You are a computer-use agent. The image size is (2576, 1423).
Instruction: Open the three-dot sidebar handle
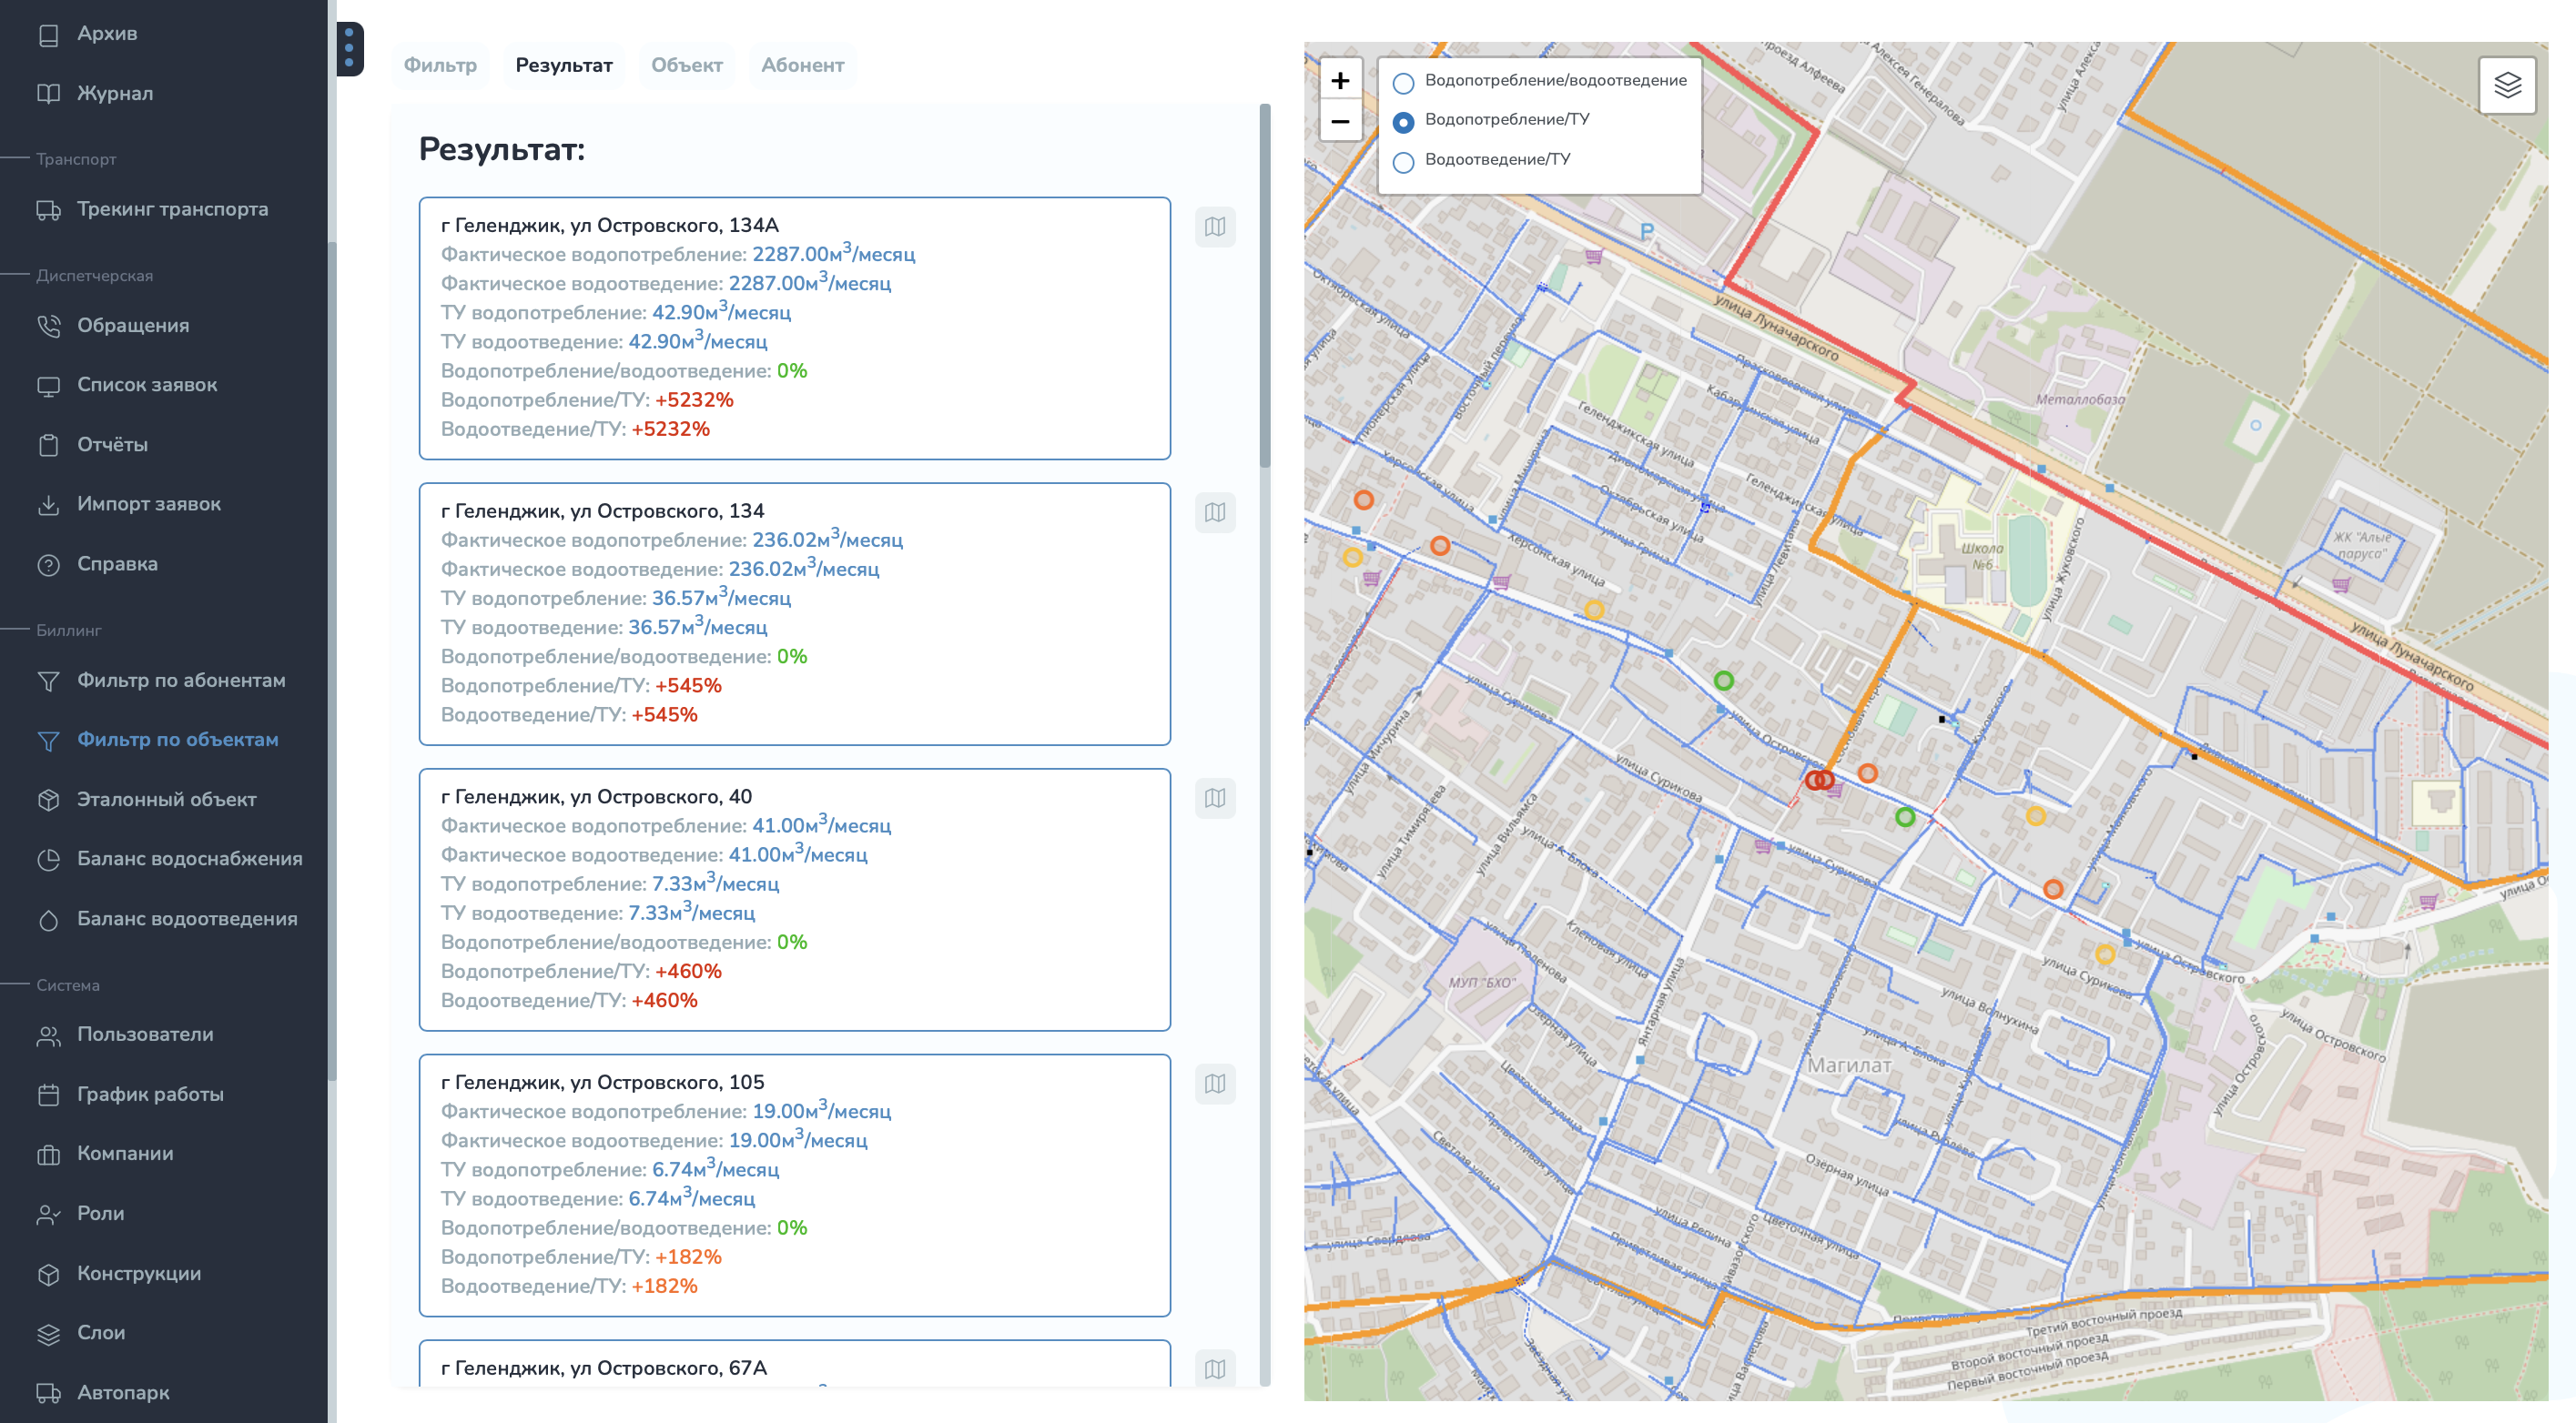click(349, 48)
